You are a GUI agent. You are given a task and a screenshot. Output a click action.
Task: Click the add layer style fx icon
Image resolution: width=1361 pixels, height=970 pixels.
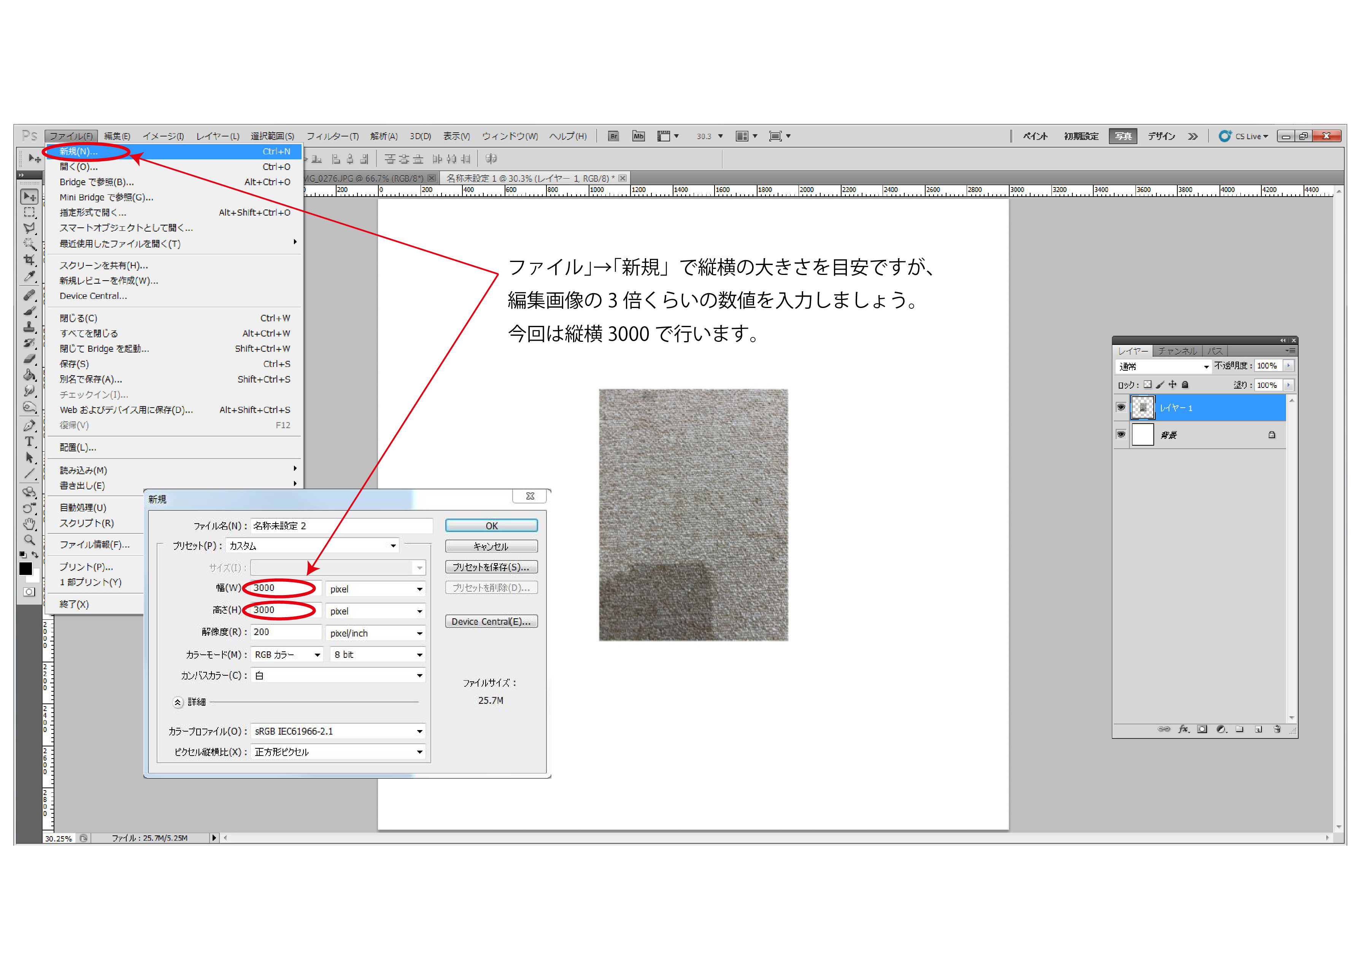click(1183, 729)
